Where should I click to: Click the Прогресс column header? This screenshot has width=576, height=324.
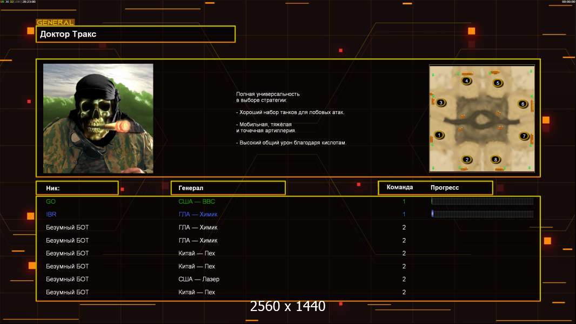[x=445, y=188]
